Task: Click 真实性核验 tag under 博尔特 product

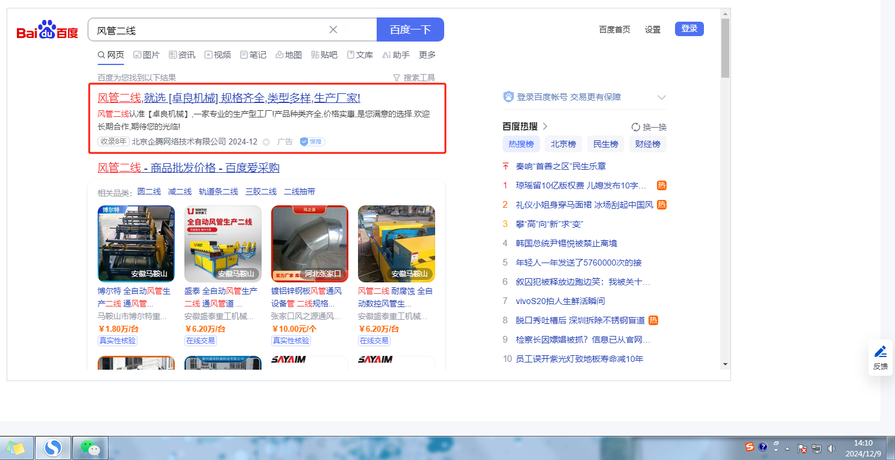Action: [118, 341]
